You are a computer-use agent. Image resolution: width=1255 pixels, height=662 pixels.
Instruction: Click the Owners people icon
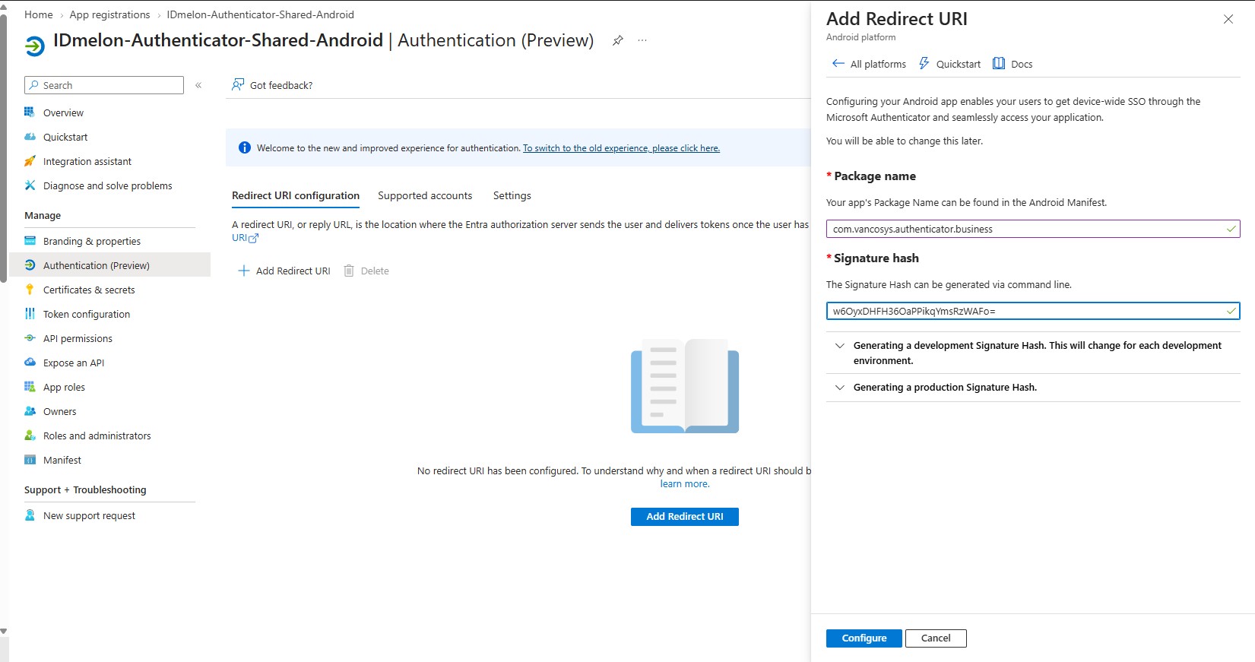(x=30, y=411)
